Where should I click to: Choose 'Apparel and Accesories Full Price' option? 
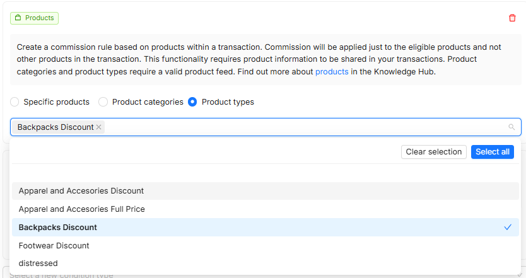click(82, 209)
